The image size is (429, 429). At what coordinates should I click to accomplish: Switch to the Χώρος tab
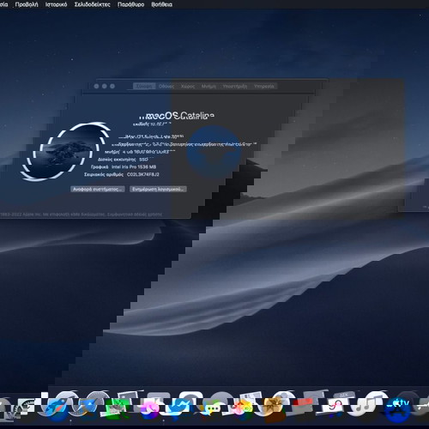188,86
